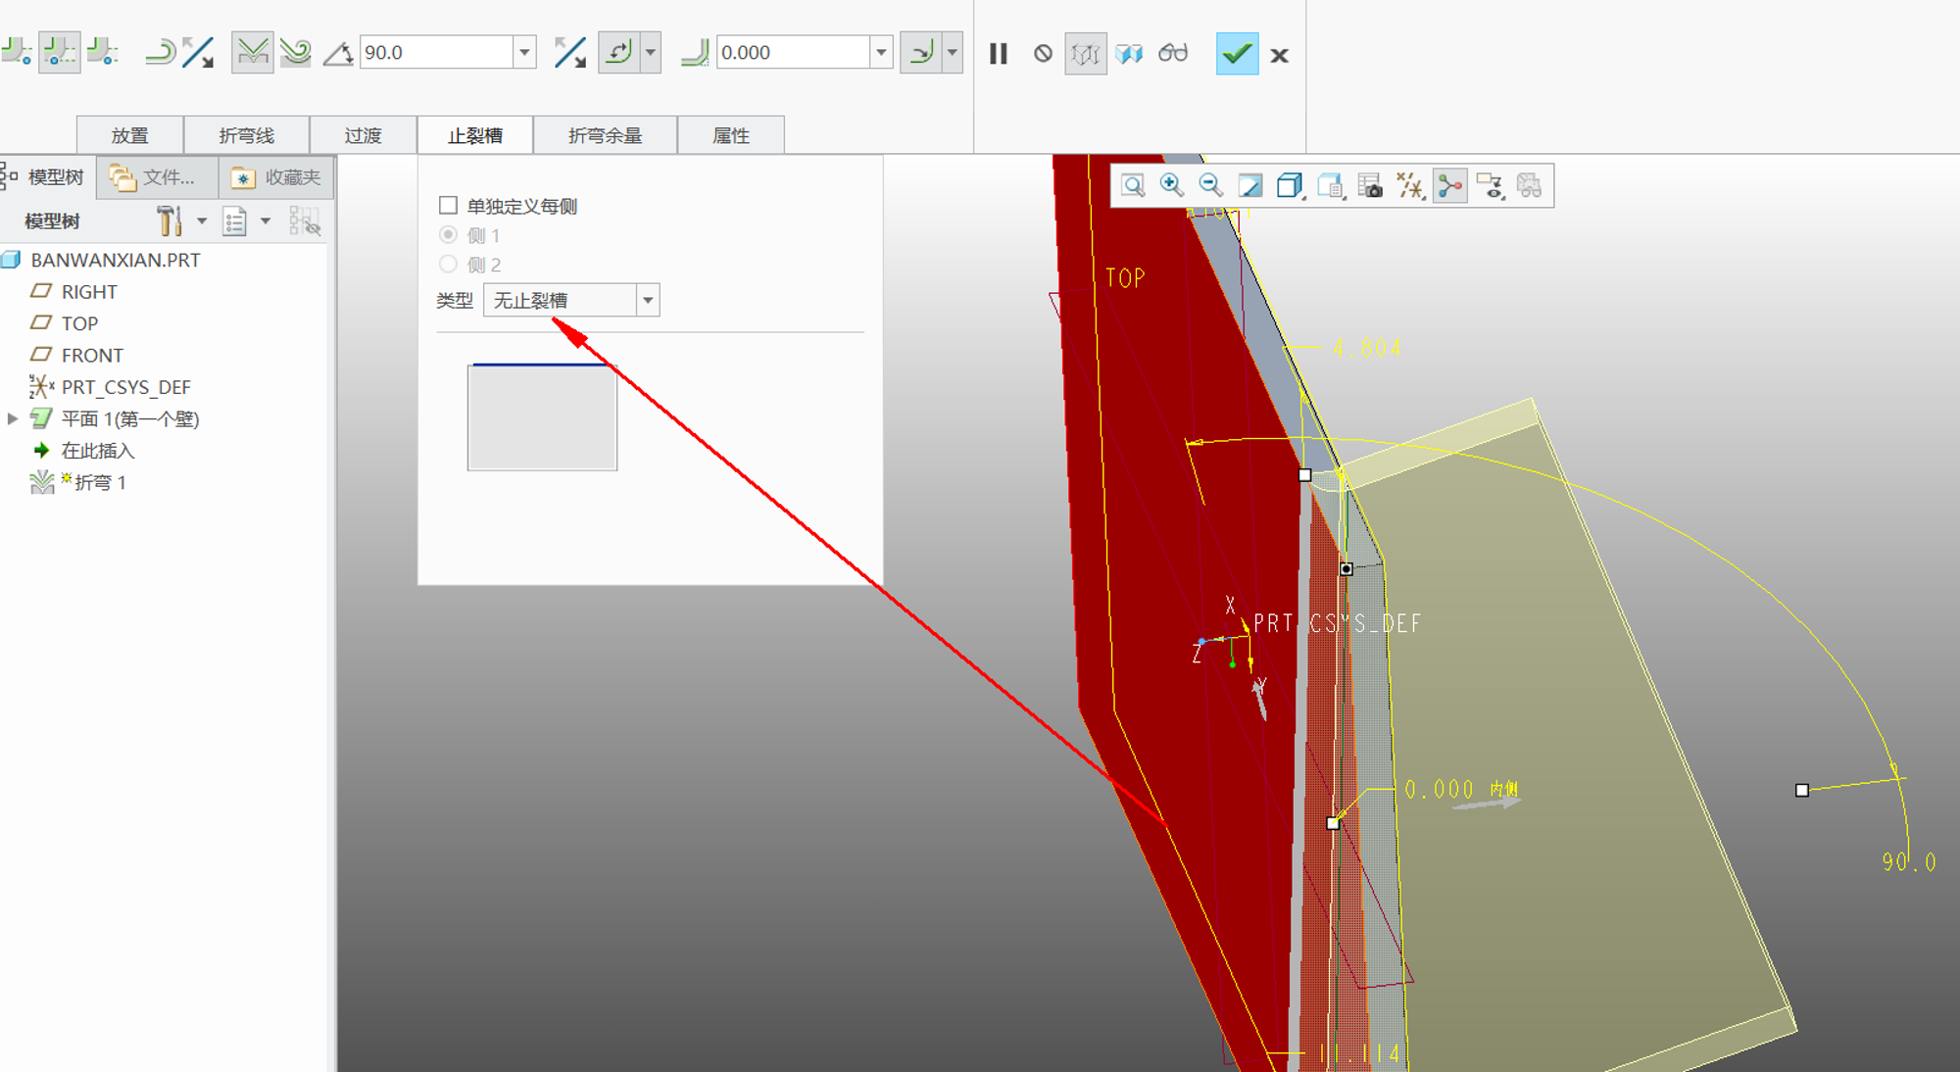Click the radius dimension side button

(x=921, y=52)
